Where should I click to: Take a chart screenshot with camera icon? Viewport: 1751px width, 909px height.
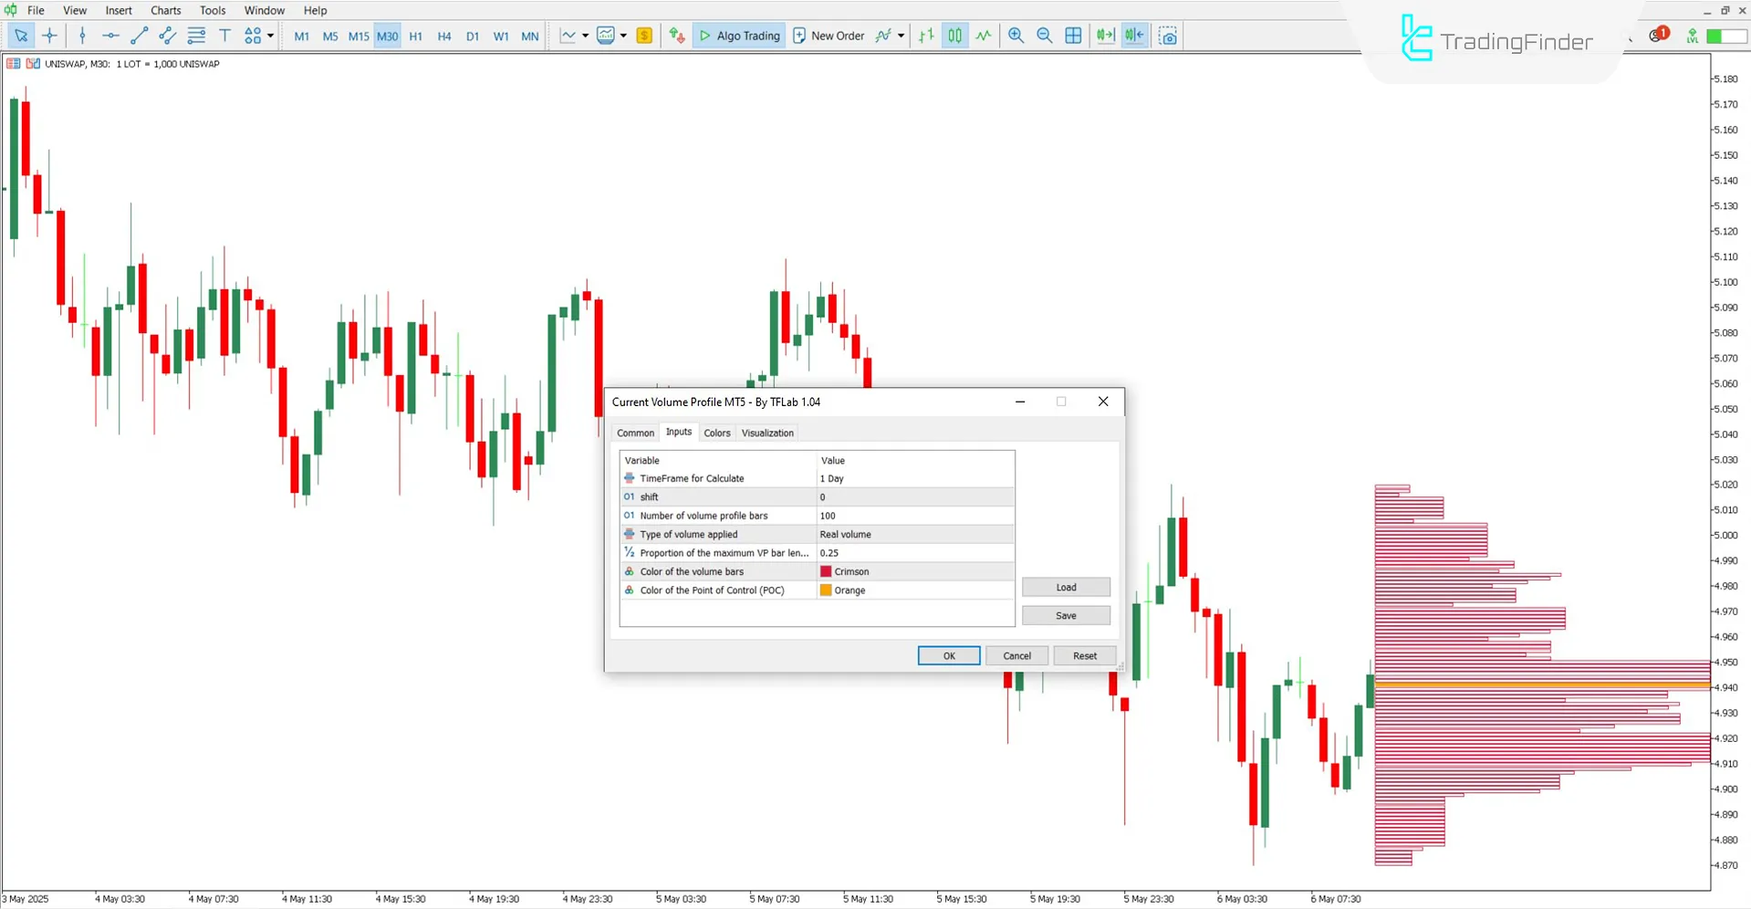pos(1168,36)
